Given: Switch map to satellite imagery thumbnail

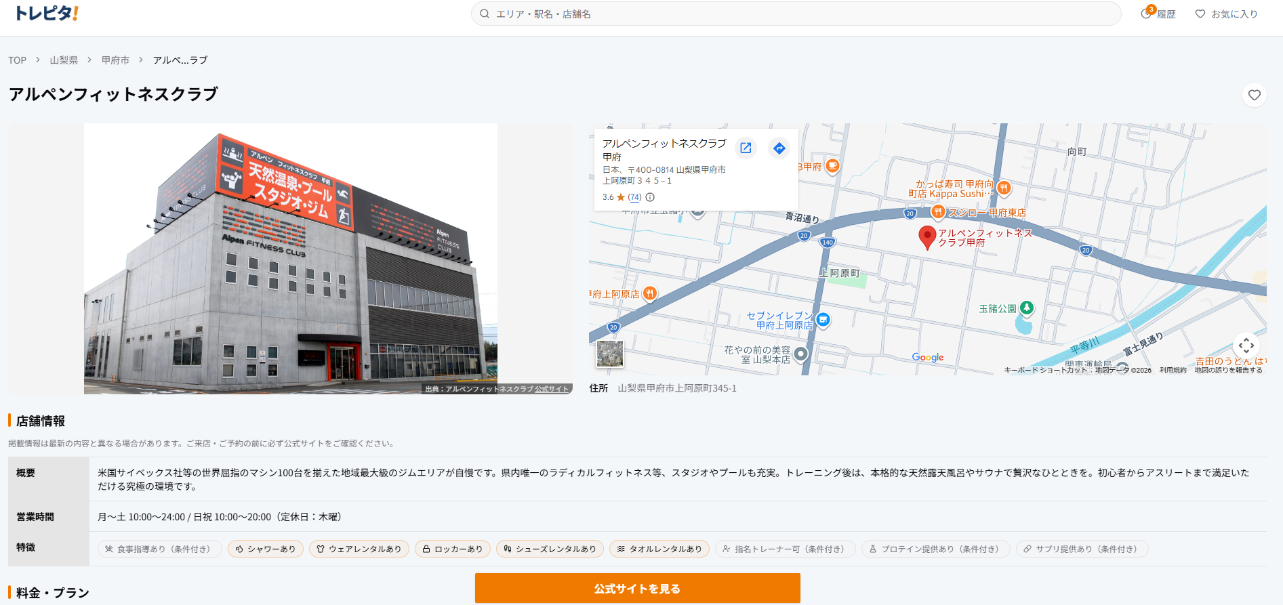Looking at the screenshot, I should click(x=609, y=354).
